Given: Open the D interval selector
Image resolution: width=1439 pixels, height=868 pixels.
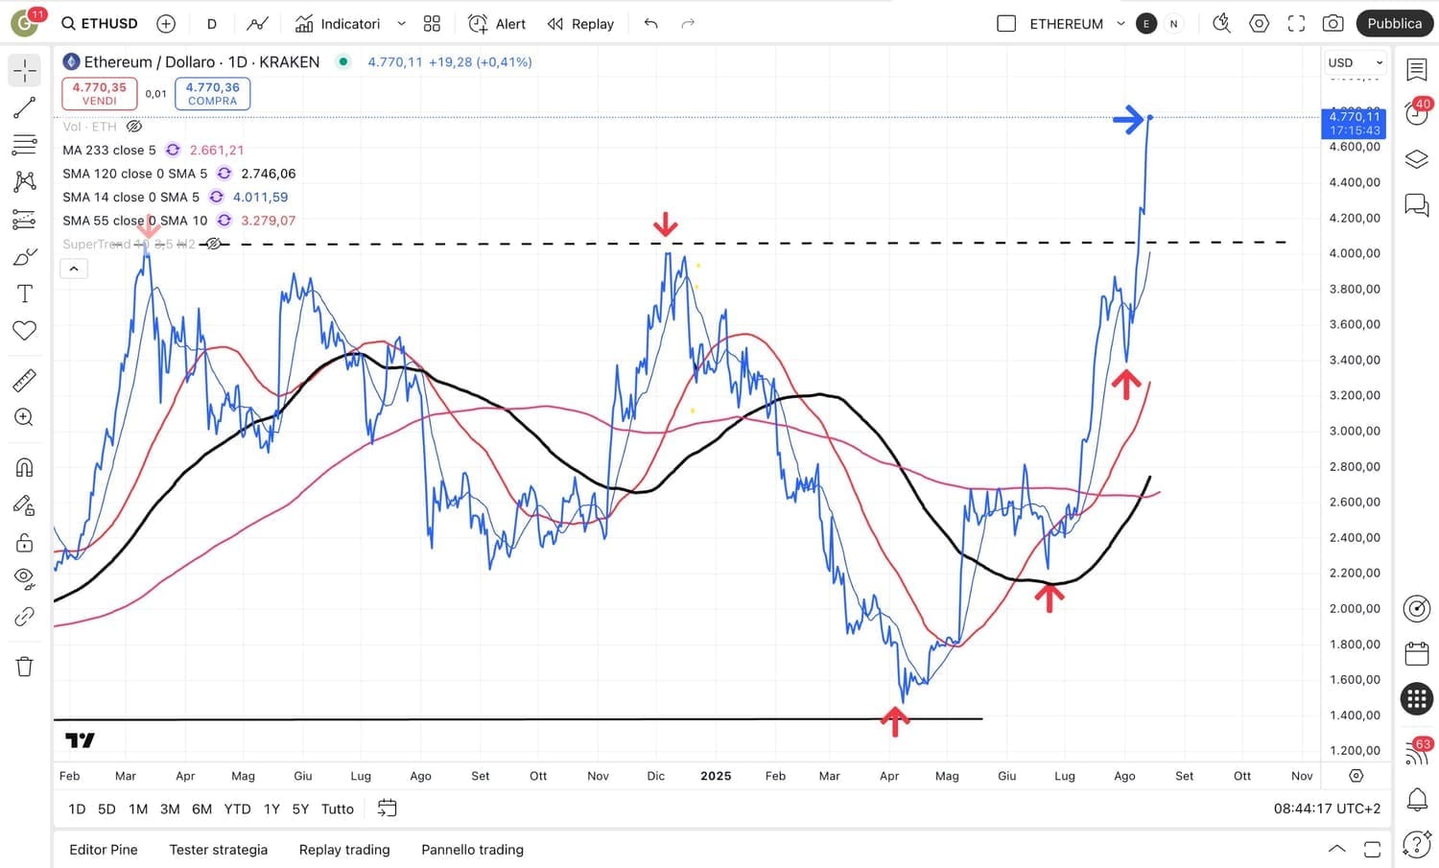Looking at the screenshot, I should (212, 23).
